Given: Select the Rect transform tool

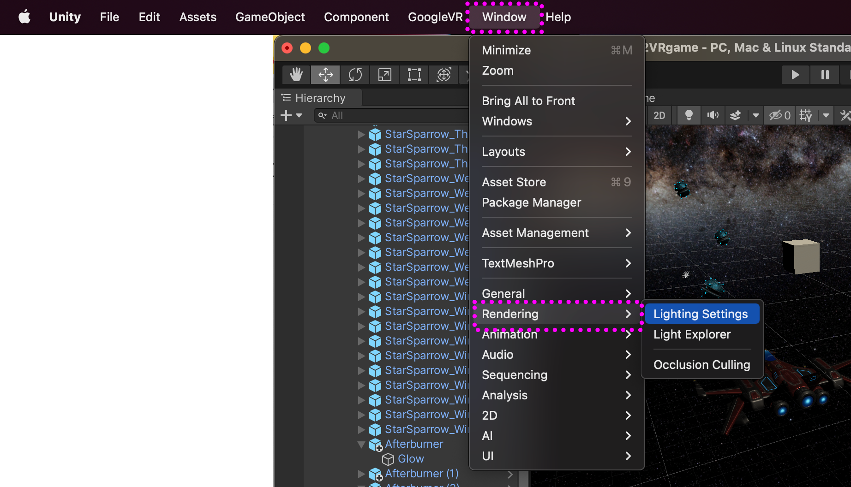Looking at the screenshot, I should click(x=414, y=75).
